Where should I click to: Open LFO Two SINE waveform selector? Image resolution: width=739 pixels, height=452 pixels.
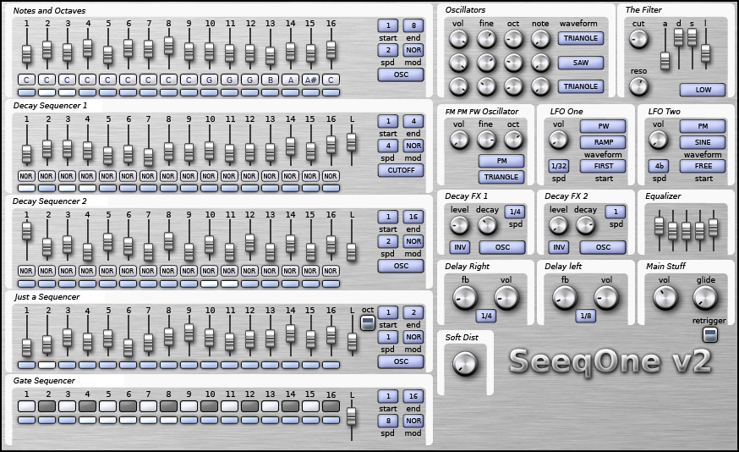(703, 142)
